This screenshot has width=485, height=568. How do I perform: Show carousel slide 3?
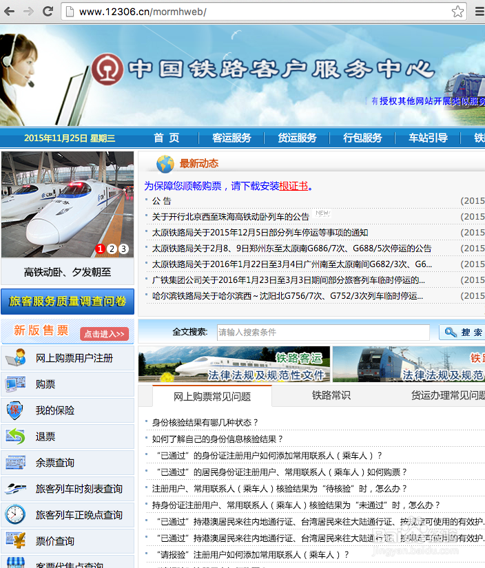pyautogui.click(x=123, y=249)
